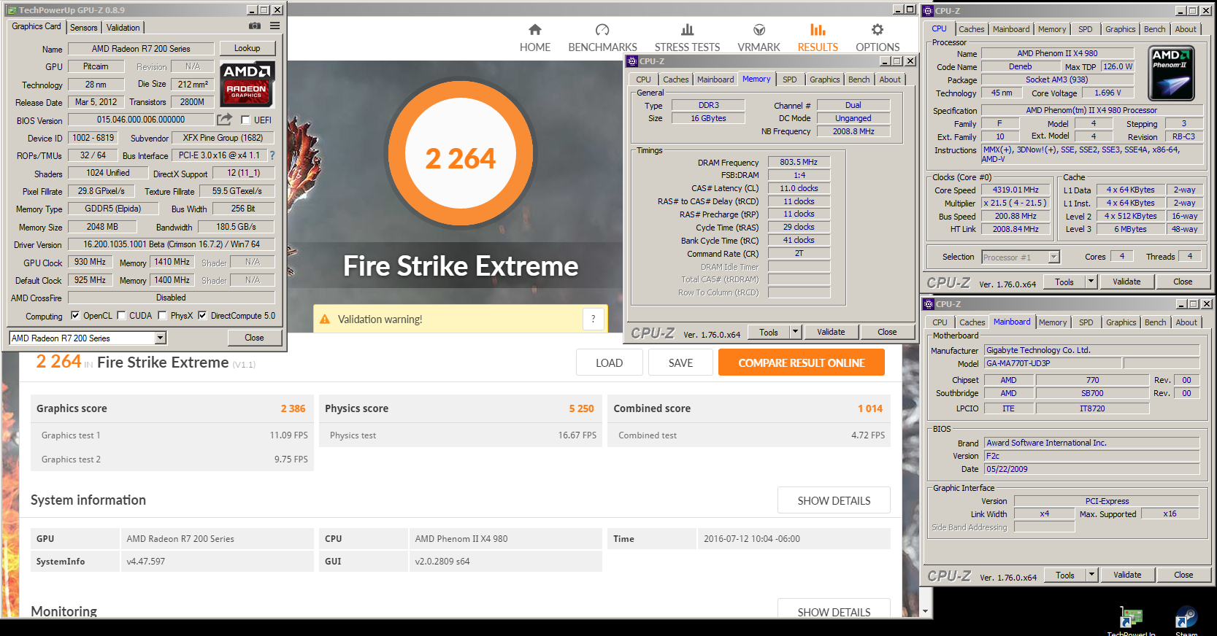
Task: Open Bench tab in CPU-Z Mainboard window
Action: pyautogui.click(x=1156, y=322)
